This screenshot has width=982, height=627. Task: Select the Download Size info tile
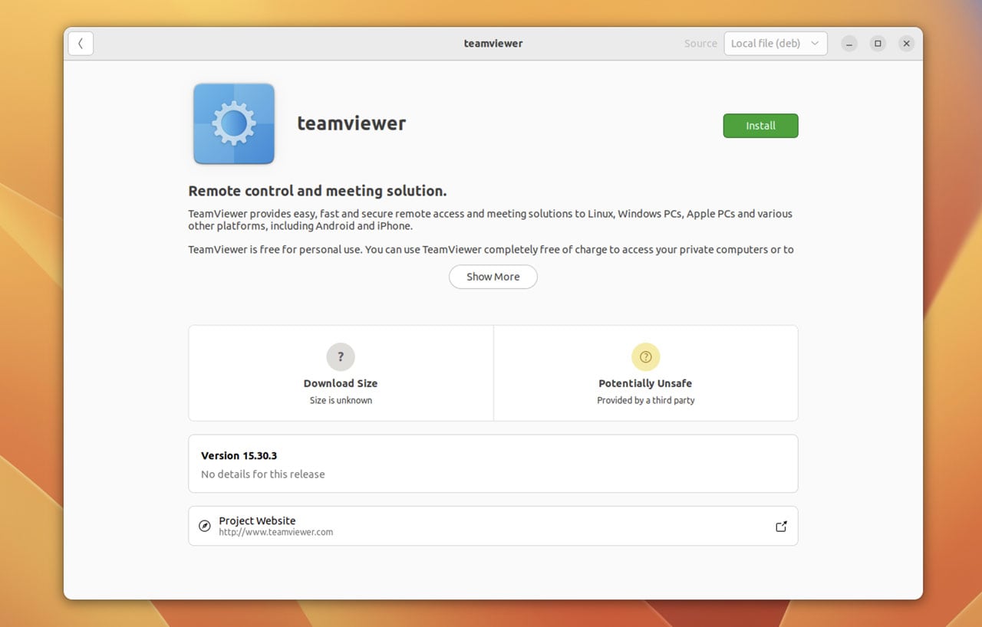341,373
